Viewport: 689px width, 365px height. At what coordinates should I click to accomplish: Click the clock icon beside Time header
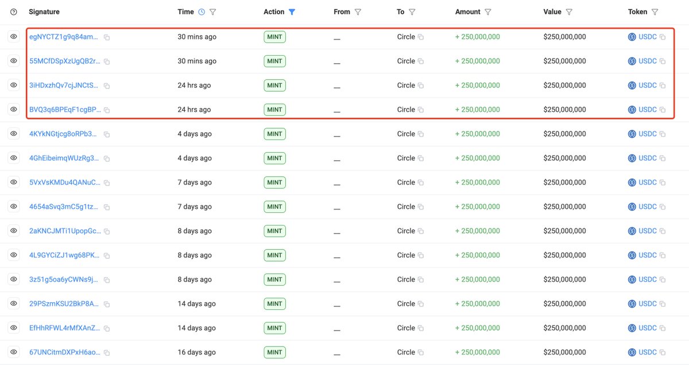(202, 12)
